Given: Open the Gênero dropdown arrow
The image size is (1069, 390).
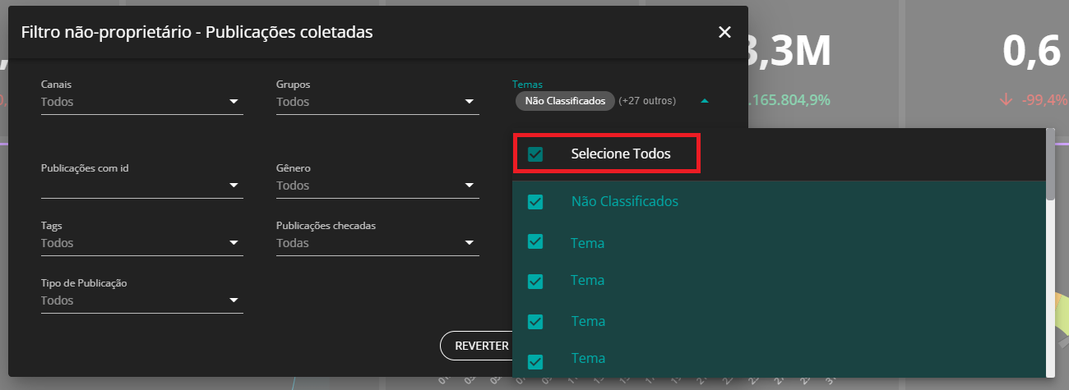Looking at the screenshot, I should pyautogui.click(x=470, y=186).
